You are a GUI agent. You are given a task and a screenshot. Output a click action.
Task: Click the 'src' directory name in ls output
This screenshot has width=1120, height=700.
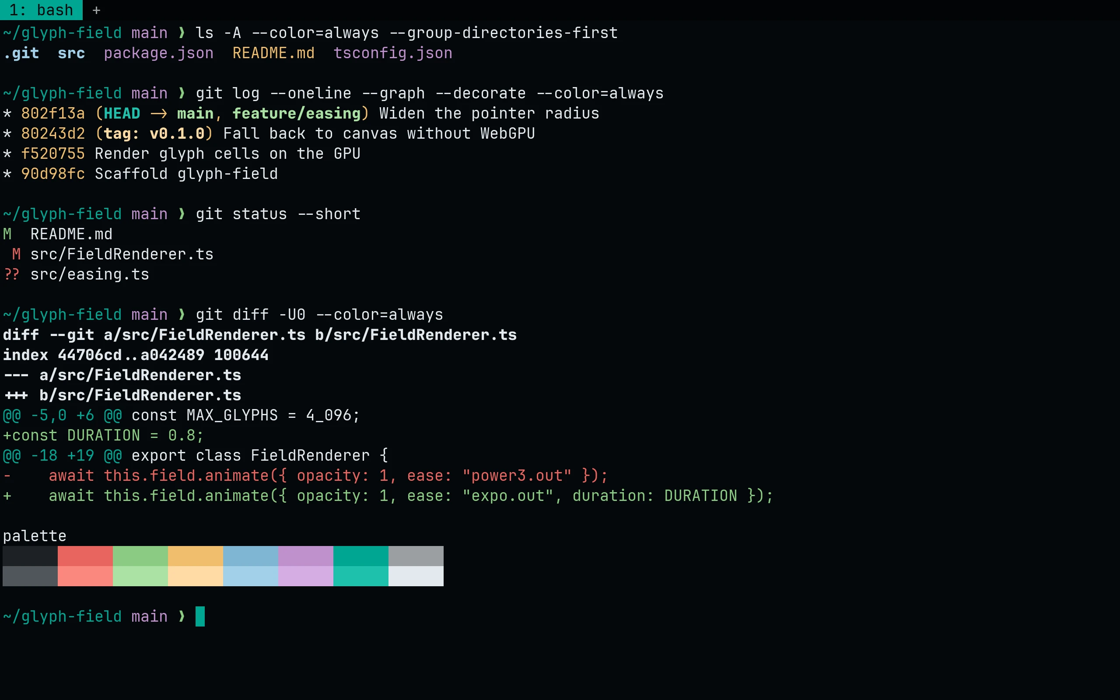(71, 53)
